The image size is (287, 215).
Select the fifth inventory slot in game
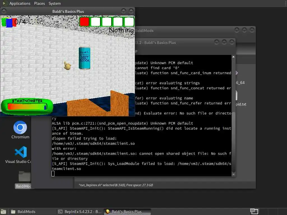129,22
